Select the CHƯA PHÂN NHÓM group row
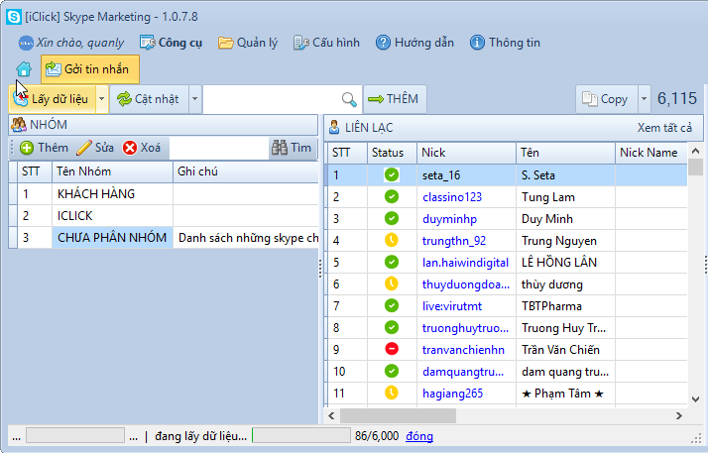Viewport: 708px width, 453px height. [164, 238]
